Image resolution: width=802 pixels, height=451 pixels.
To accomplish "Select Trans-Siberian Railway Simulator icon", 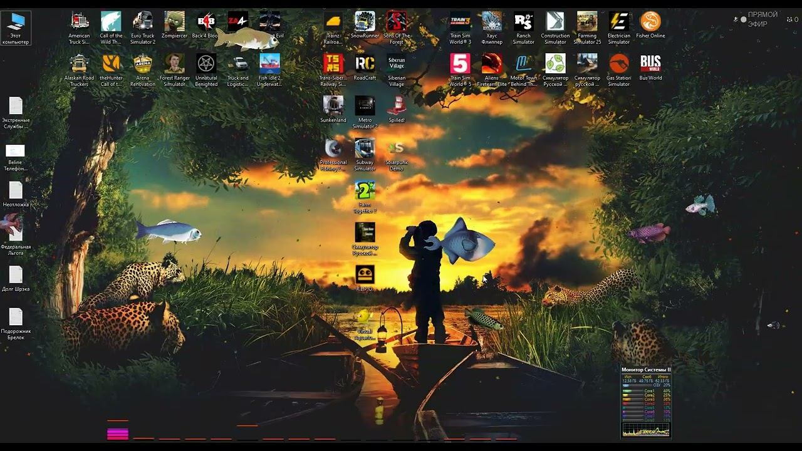I will click(x=333, y=70).
